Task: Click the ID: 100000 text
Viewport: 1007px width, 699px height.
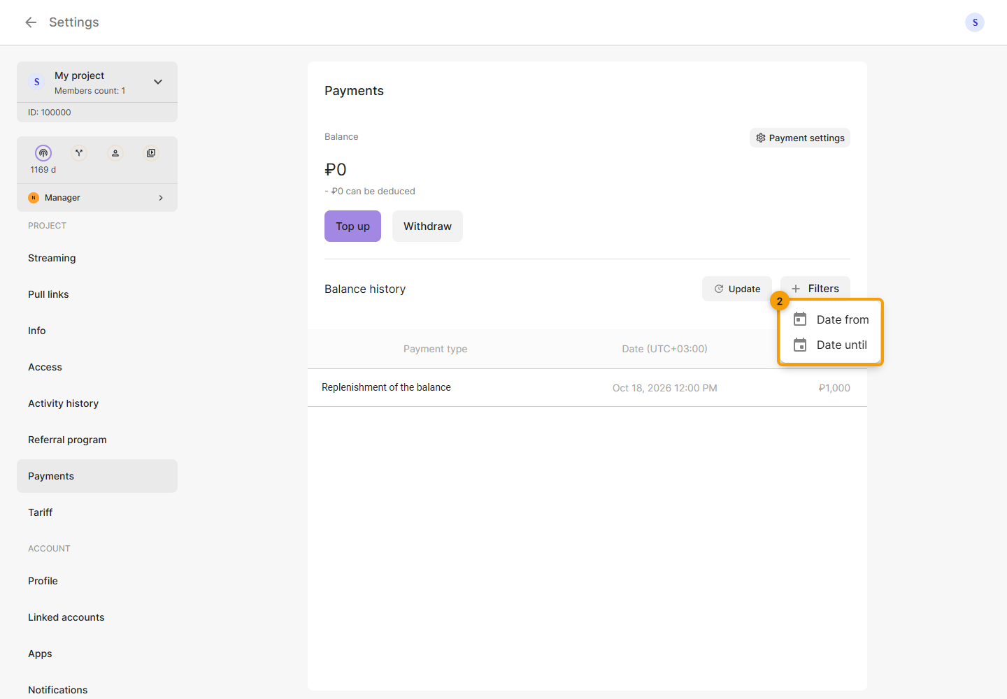Action: (50, 113)
